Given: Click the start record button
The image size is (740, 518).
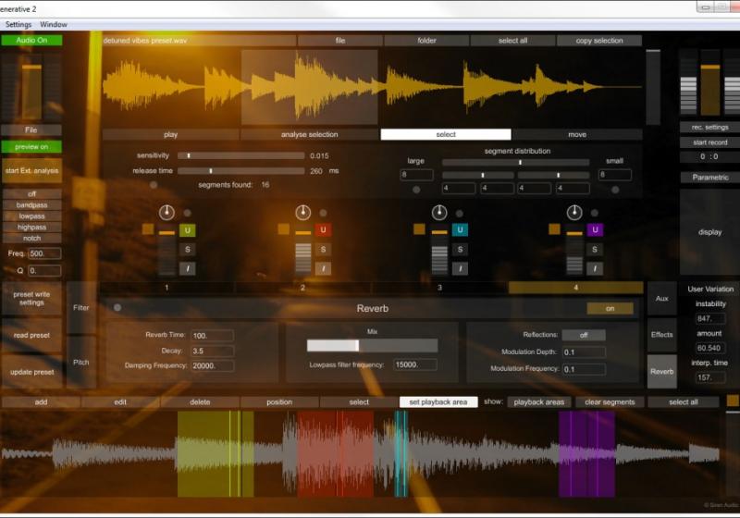Looking at the screenshot, I should (709, 142).
